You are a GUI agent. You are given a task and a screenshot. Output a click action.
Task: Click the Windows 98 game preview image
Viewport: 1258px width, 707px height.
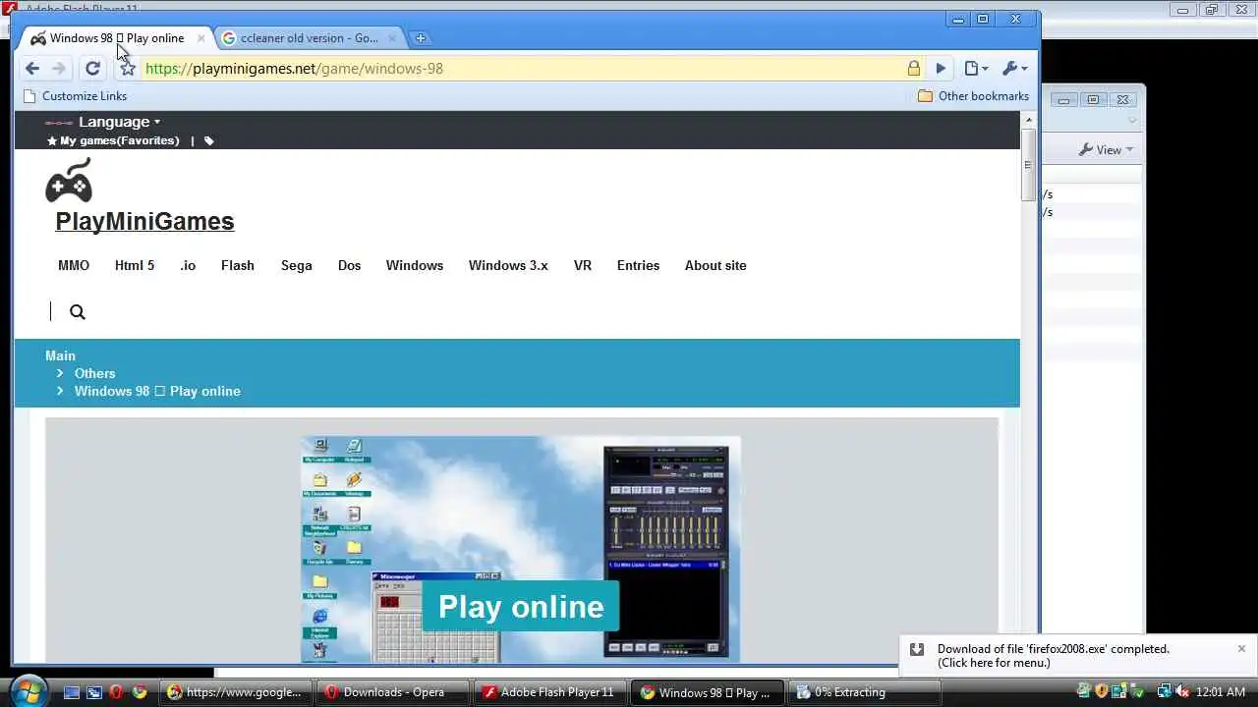pyautogui.click(x=521, y=548)
